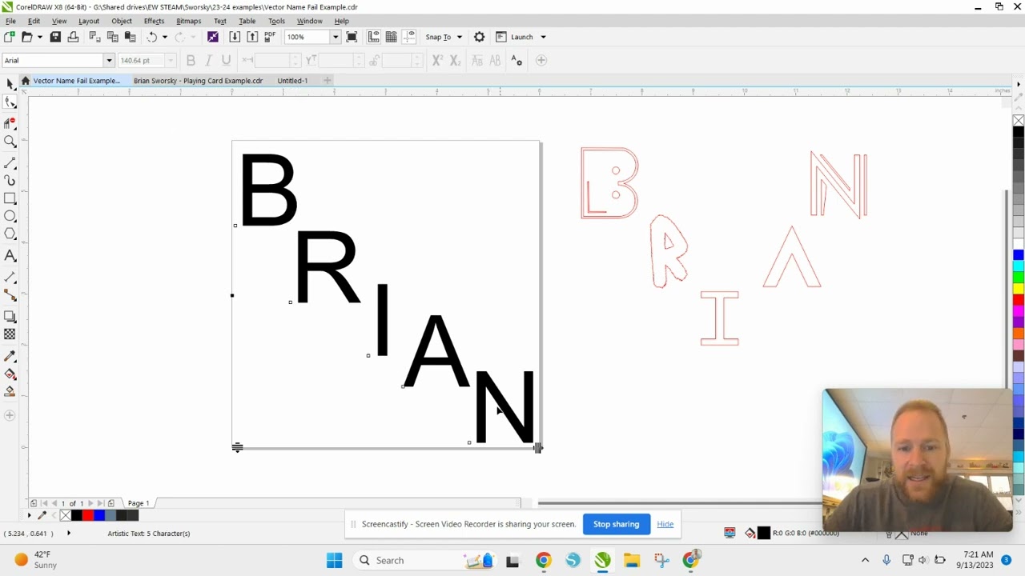The image size is (1025, 576).
Task: Open the Snap To dropdown
Action: pos(460,37)
